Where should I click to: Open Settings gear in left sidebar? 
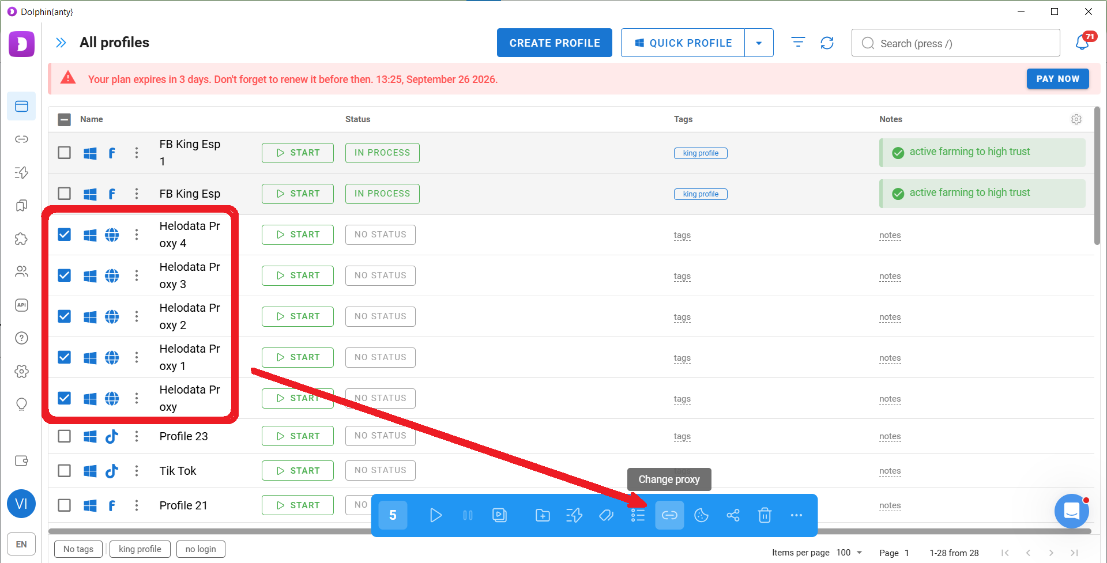point(21,371)
